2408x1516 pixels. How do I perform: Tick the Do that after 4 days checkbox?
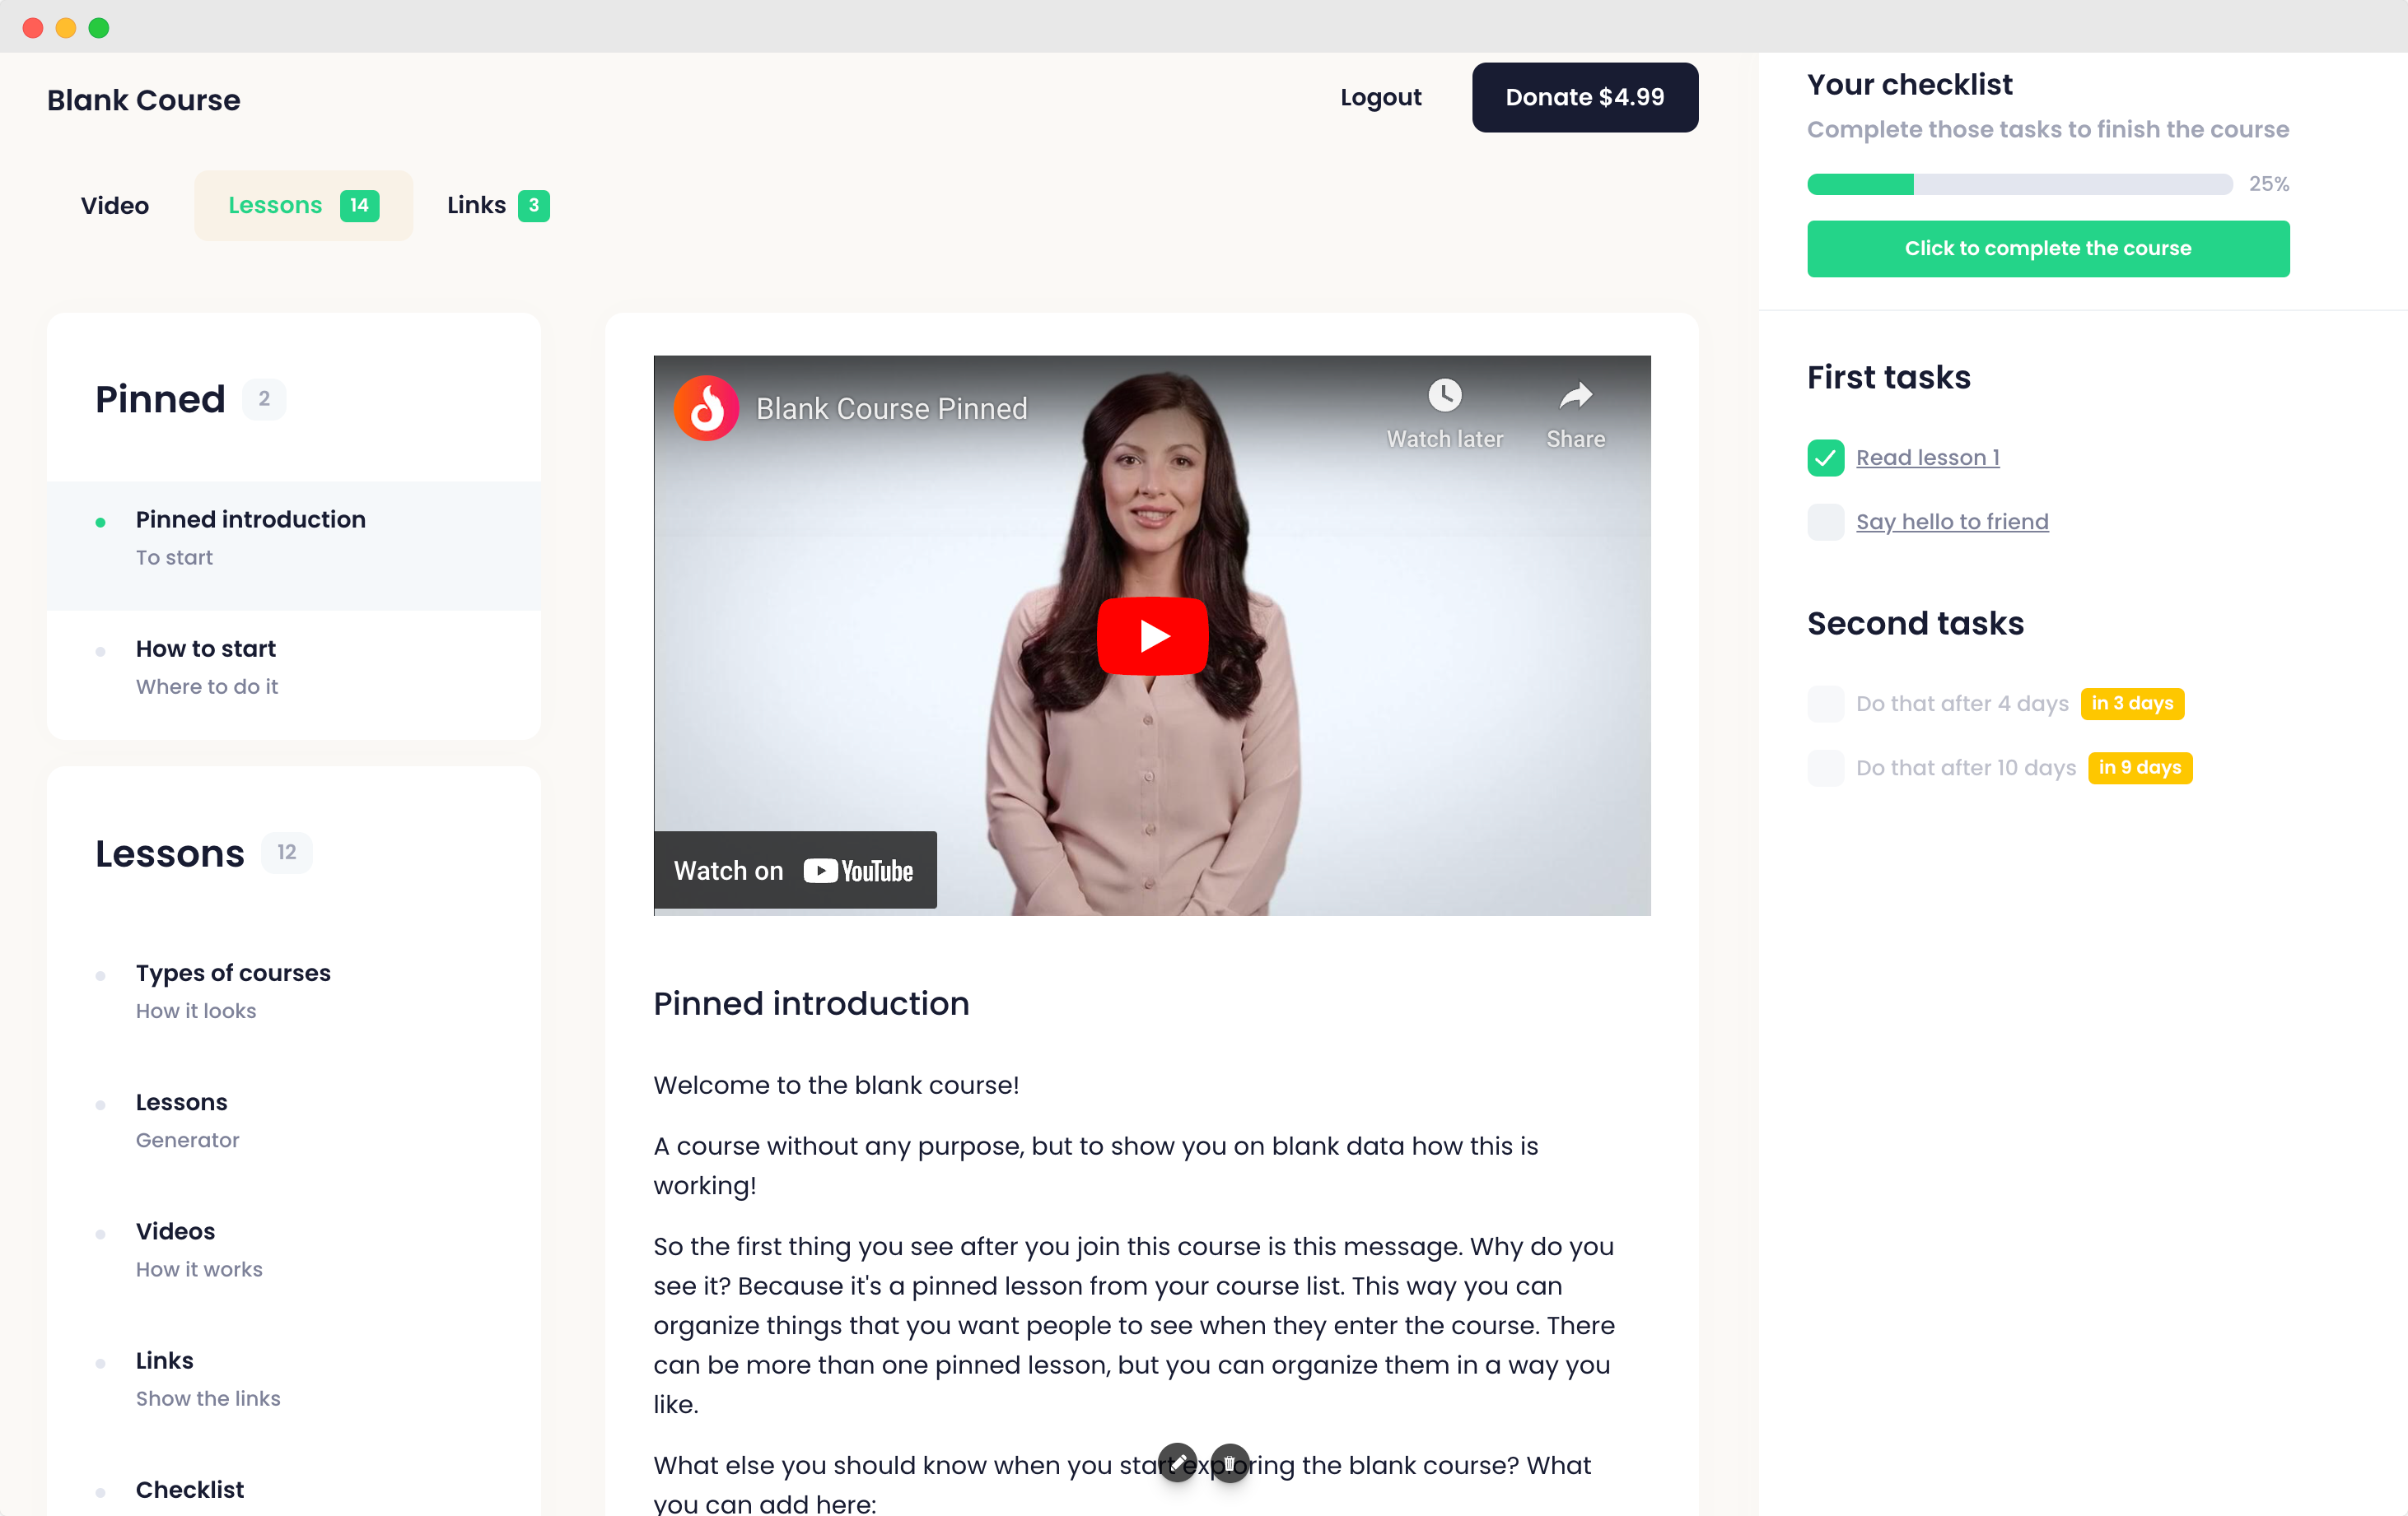(x=1825, y=704)
